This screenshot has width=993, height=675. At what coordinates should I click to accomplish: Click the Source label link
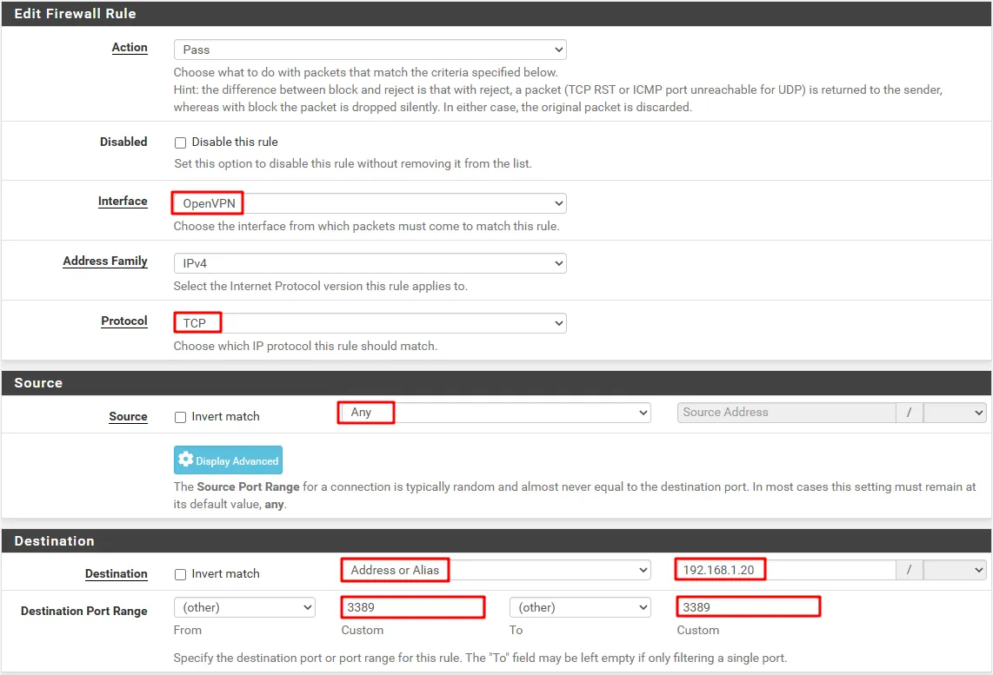tap(128, 417)
